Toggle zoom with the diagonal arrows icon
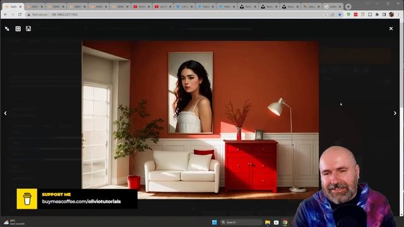Screen dimensions: 404x227 coord(7,29)
